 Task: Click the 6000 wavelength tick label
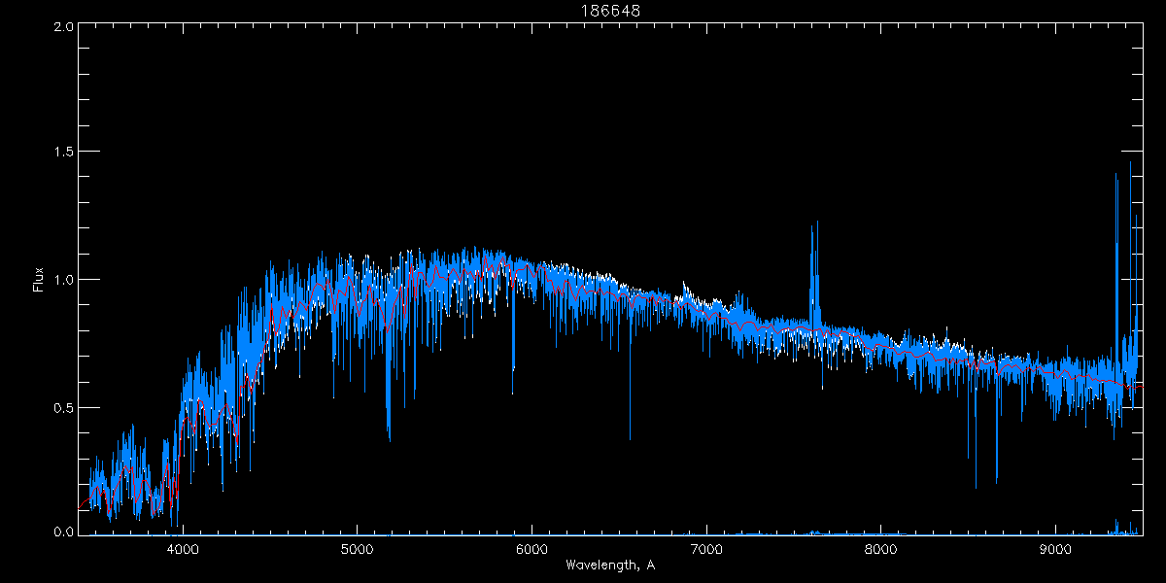pyautogui.click(x=532, y=549)
